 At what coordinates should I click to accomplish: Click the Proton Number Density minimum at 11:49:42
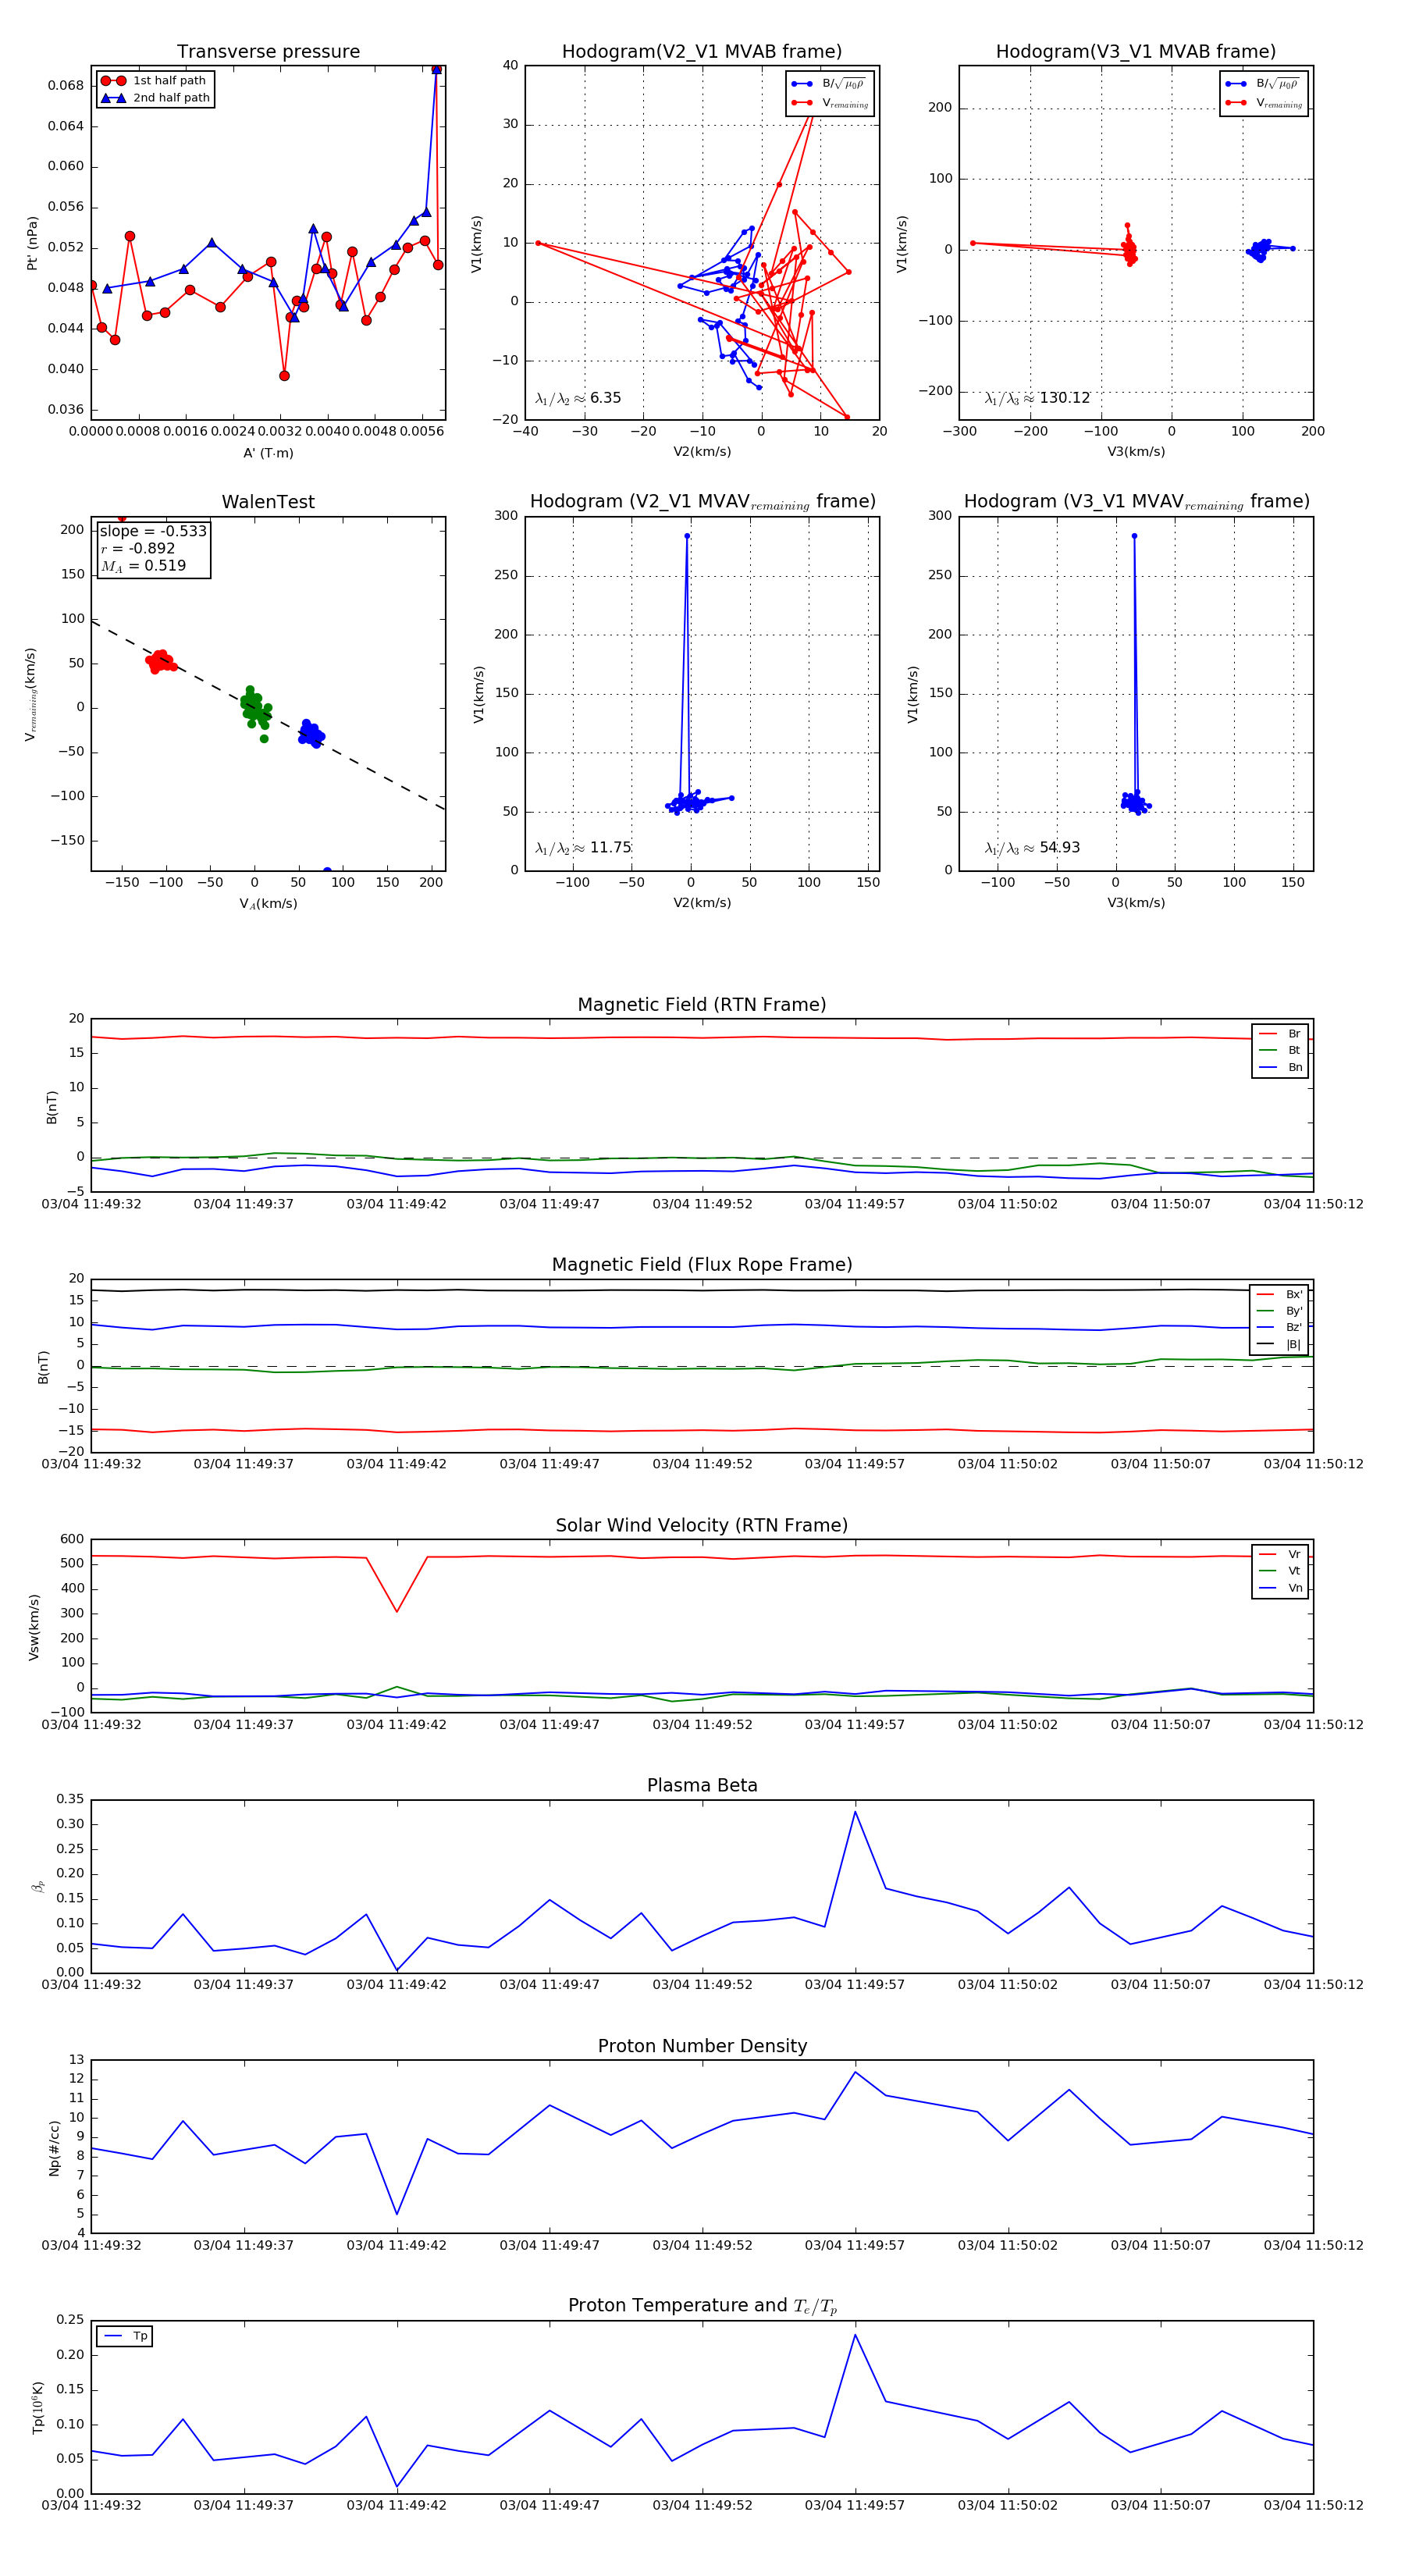pyautogui.click(x=397, y=2214)
